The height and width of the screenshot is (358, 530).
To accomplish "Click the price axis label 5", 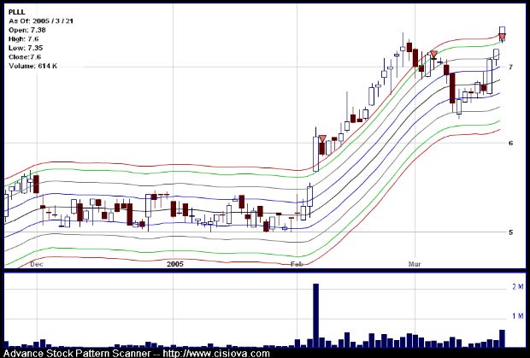I will point(510,232).
